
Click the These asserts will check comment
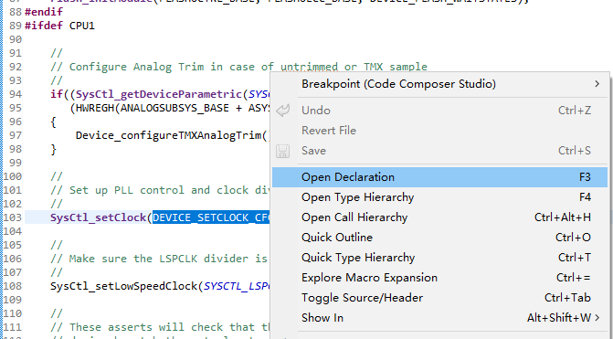160,327
